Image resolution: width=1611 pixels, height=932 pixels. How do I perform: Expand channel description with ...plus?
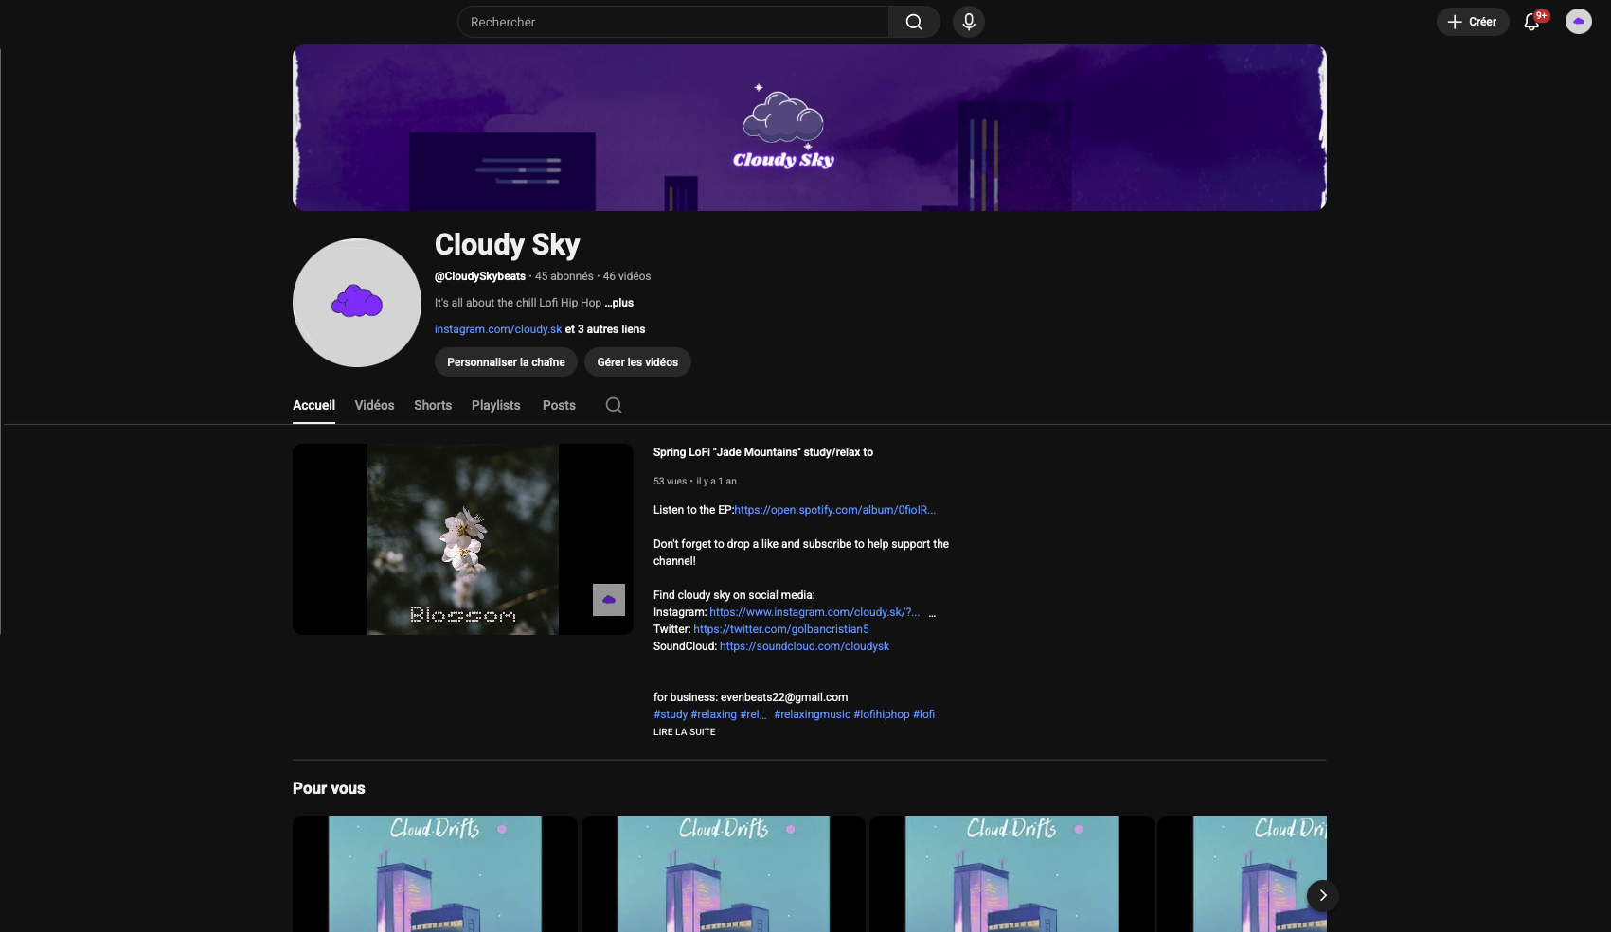point(619,303)
